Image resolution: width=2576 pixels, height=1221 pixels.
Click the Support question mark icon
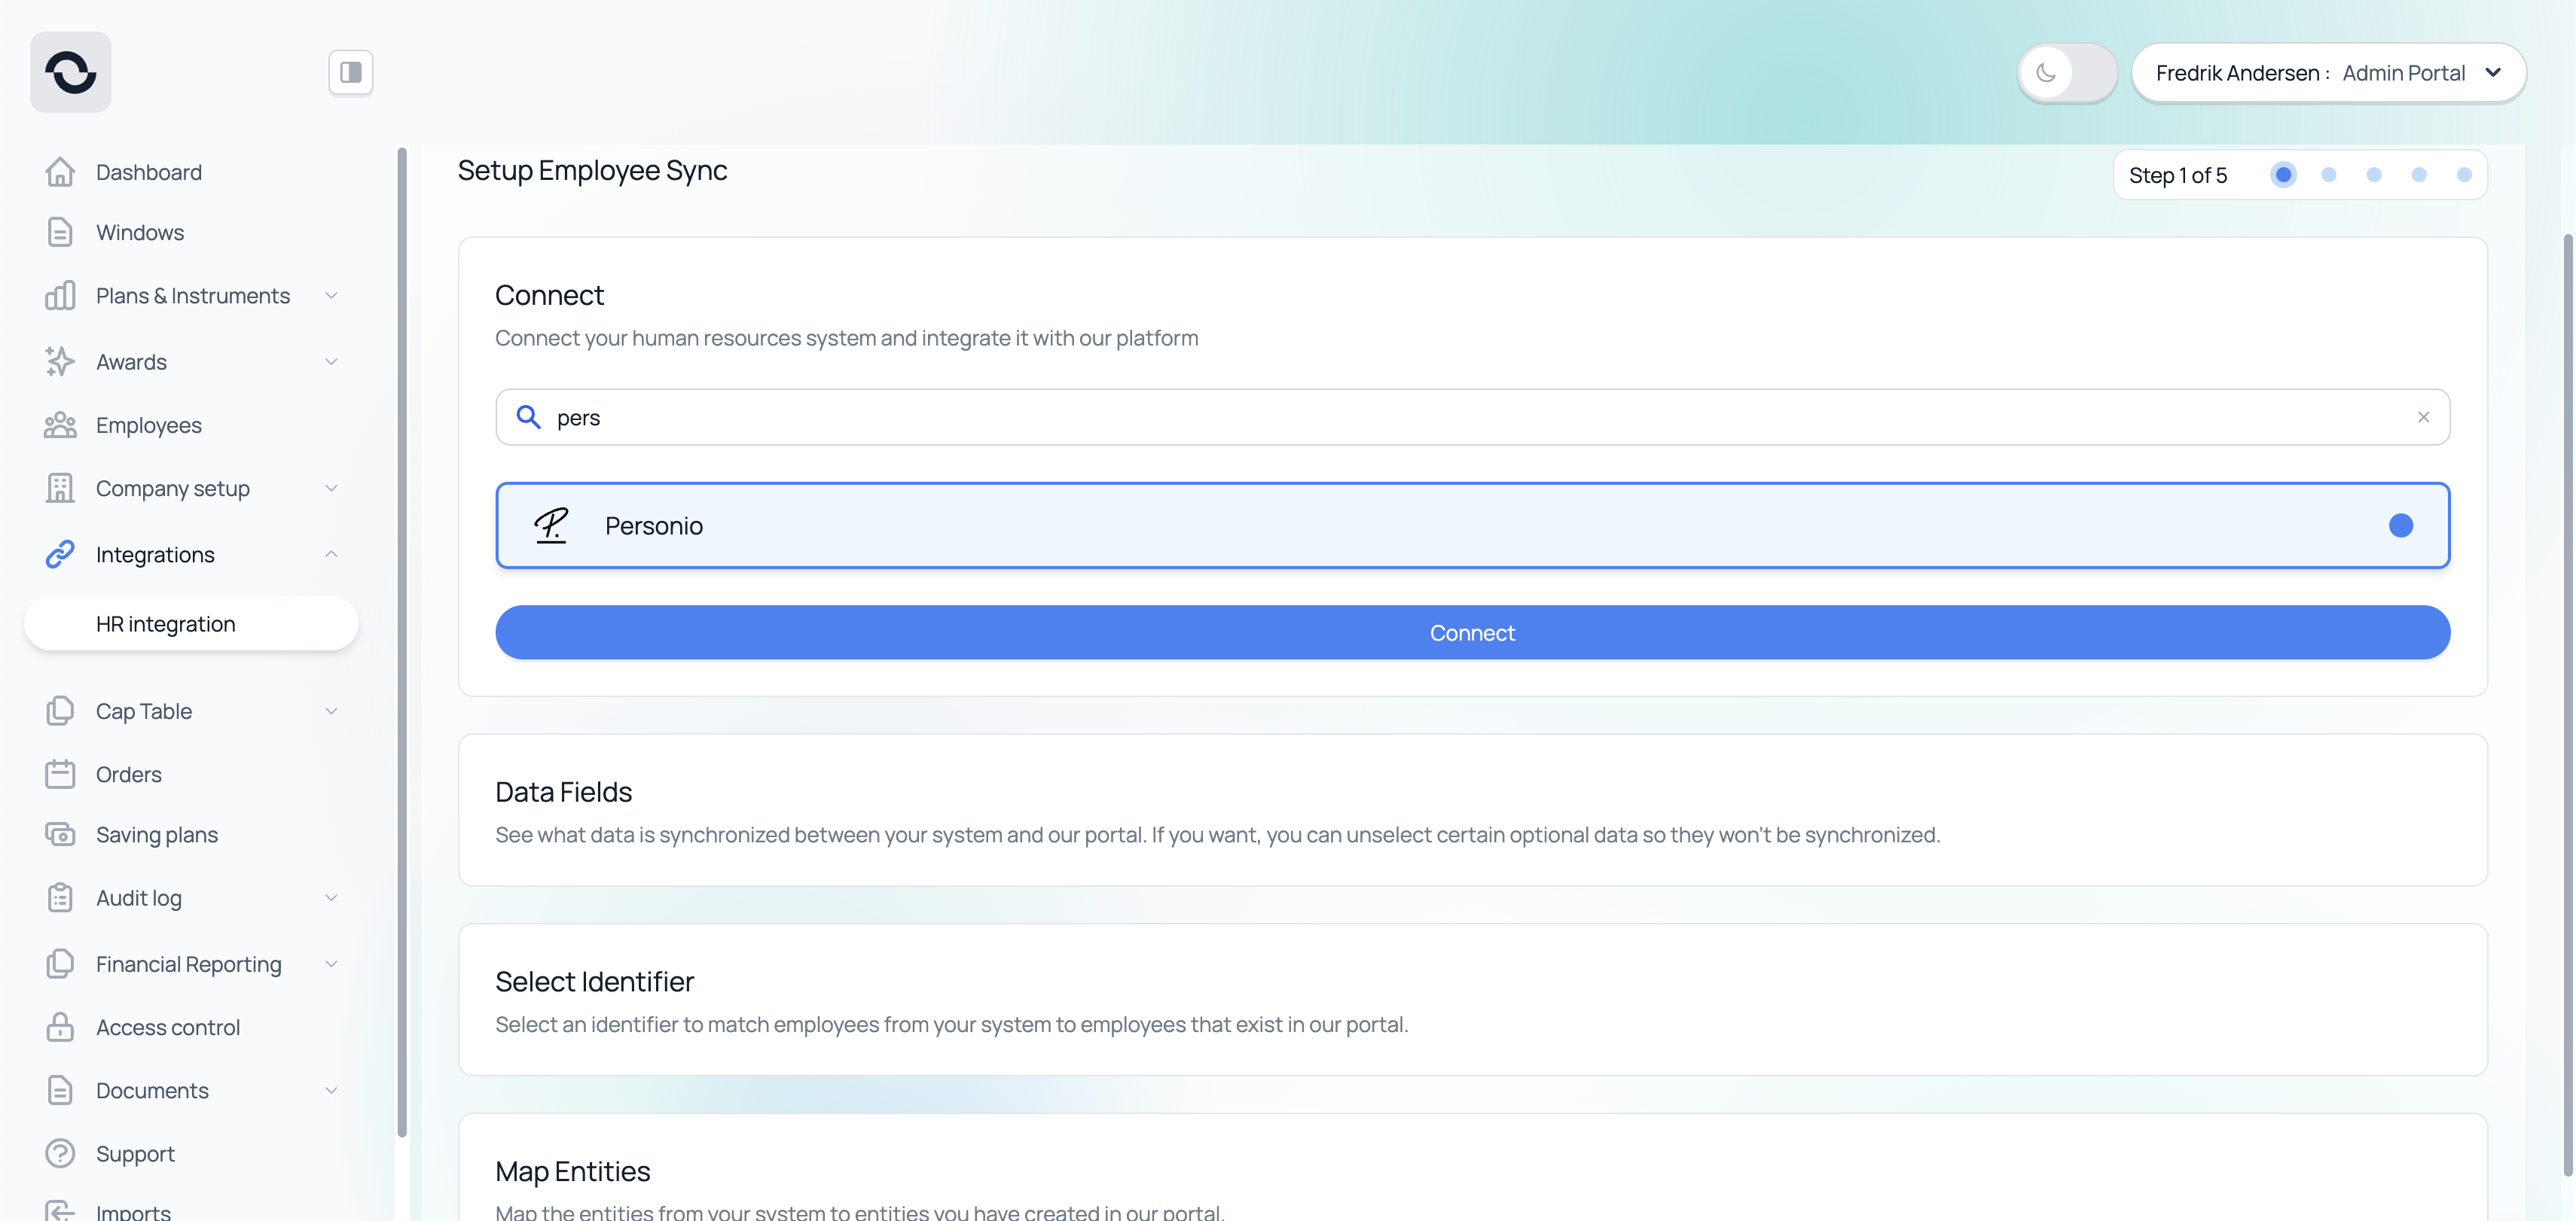coord(60,1153)
